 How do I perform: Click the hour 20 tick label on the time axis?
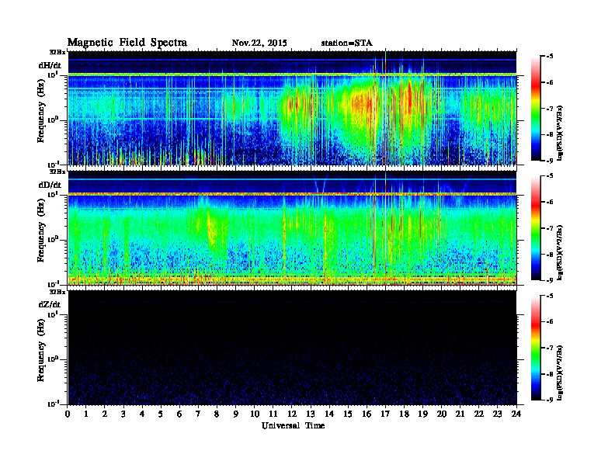point(442,414)
